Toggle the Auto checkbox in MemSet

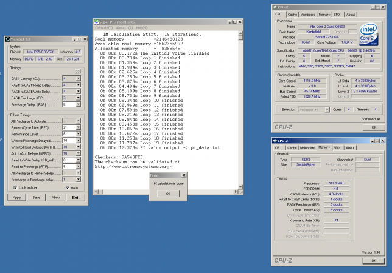pyautogui.click(x=67, y=187)
